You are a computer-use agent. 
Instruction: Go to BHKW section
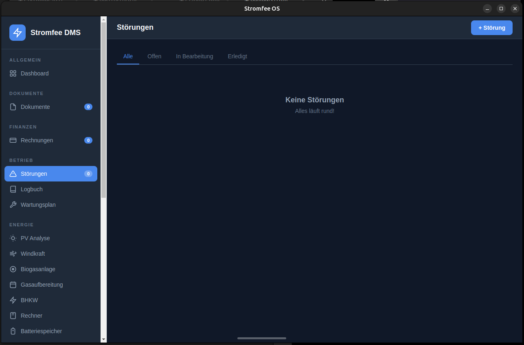29,300
